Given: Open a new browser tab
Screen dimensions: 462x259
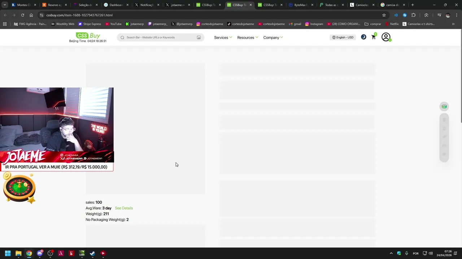Looking at the screenshot, I should 413,5.
